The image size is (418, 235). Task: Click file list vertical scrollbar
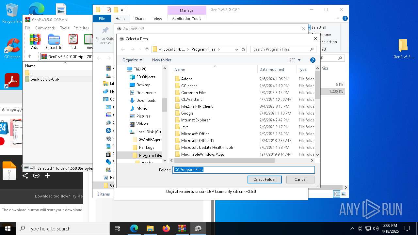318,85
